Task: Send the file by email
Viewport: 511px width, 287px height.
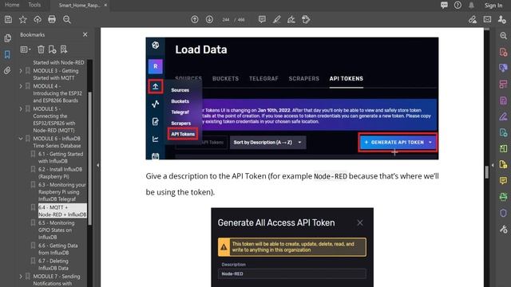Action: coord(487,19)
